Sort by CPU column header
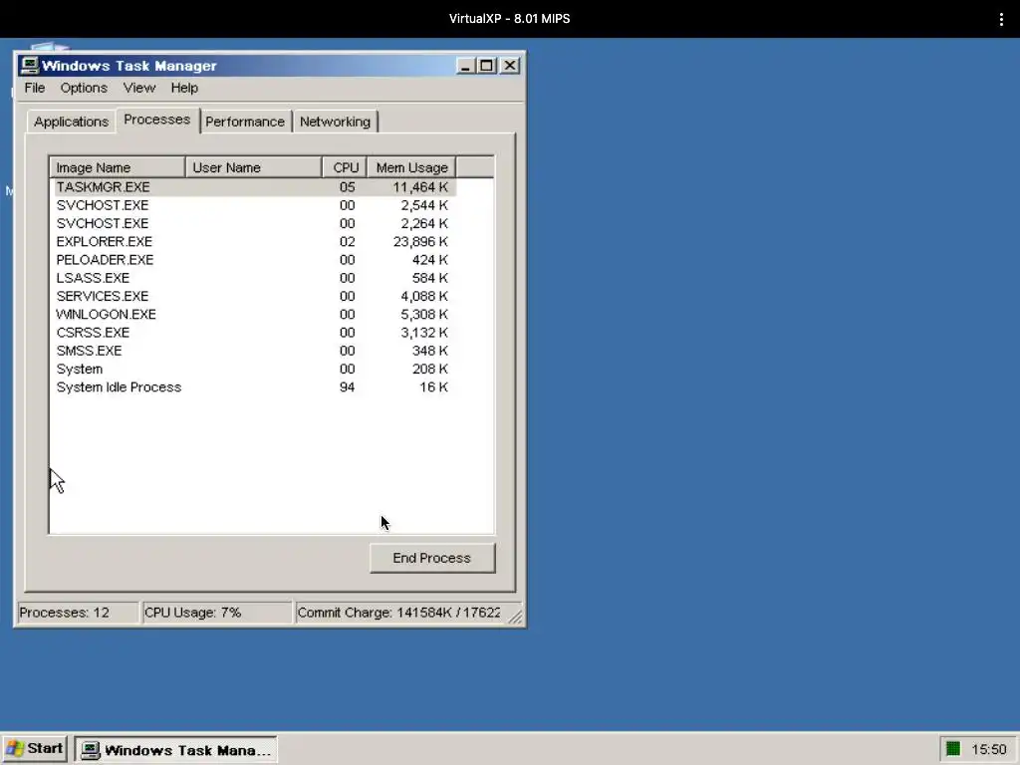This screenshot has width=1020, height=765. [345, 167]
